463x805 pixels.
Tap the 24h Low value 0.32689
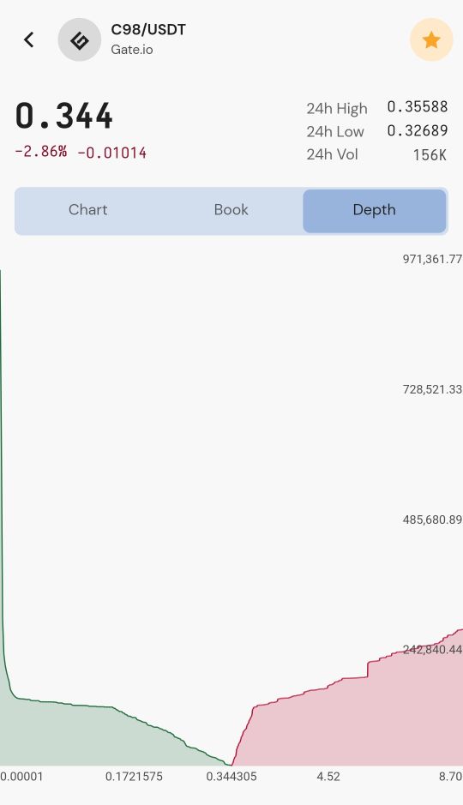coord(418,130)
